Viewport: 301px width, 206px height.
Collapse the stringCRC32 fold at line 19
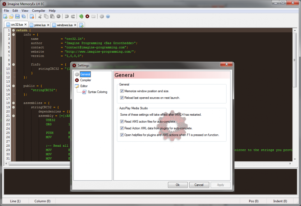tap(14, 107)
